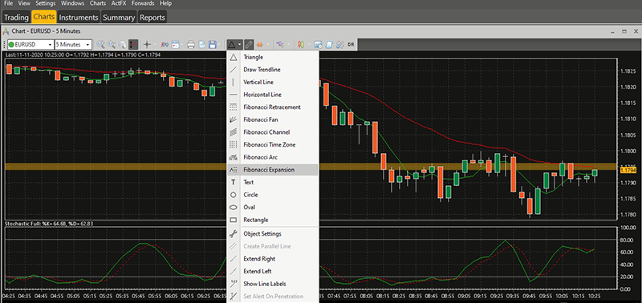Expand the triangle drawing tools dropdown arrow

pos(239,44)
